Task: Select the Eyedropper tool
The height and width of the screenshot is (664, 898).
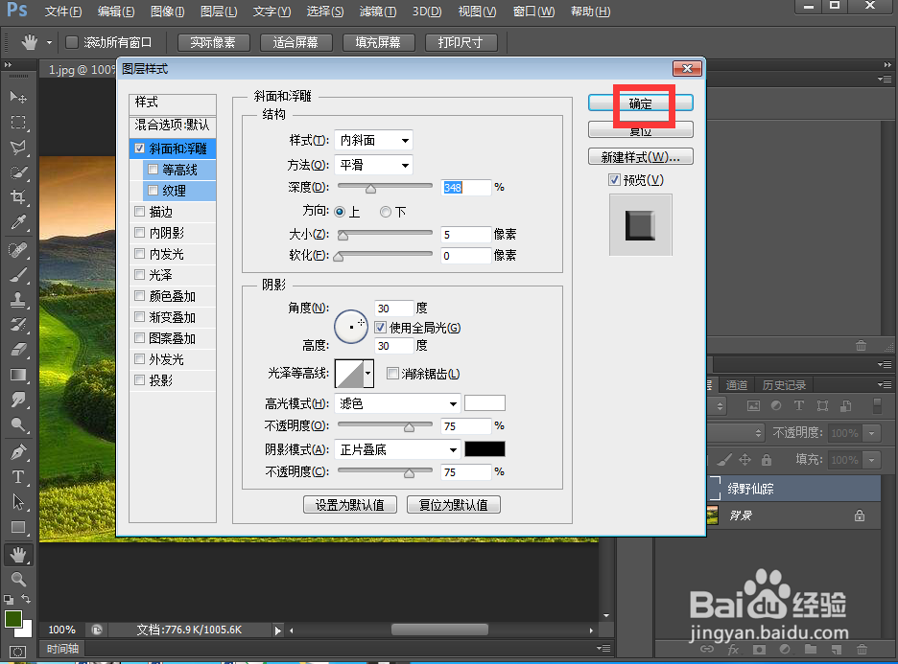Action: [x=17, y=222]
